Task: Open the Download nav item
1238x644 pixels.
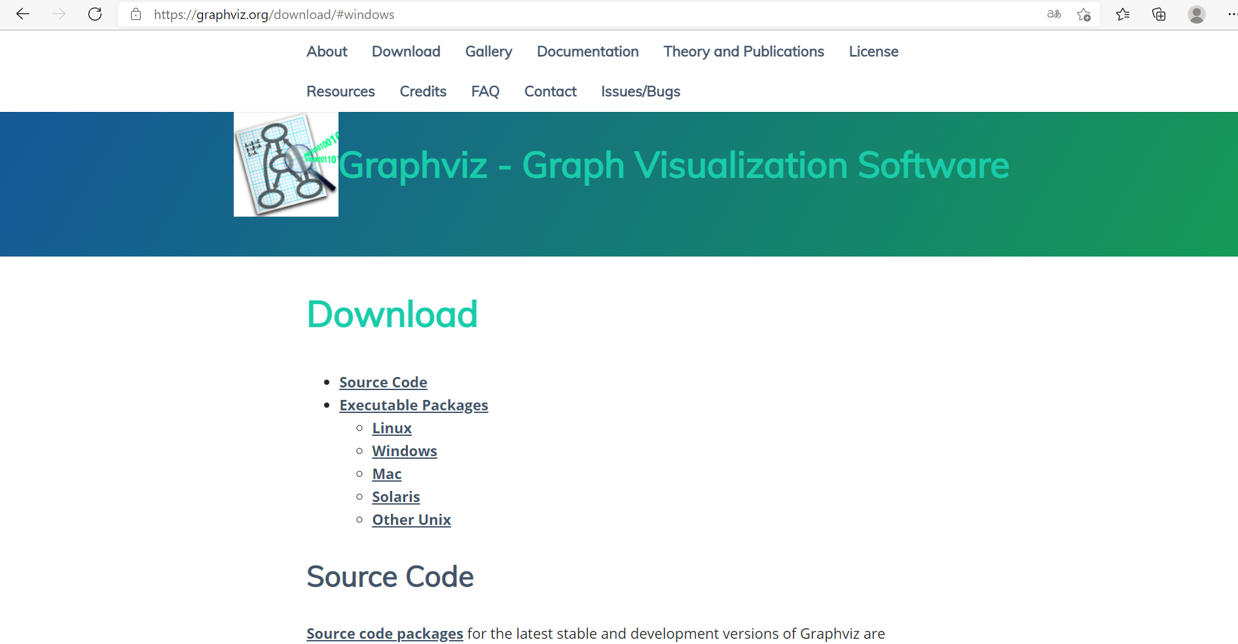Action: (x=406, y=52)
